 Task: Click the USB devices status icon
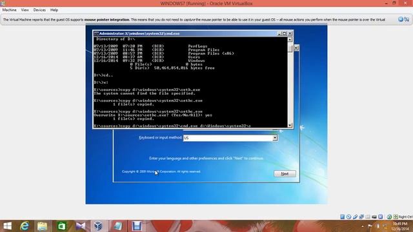(x=355, y=217)
